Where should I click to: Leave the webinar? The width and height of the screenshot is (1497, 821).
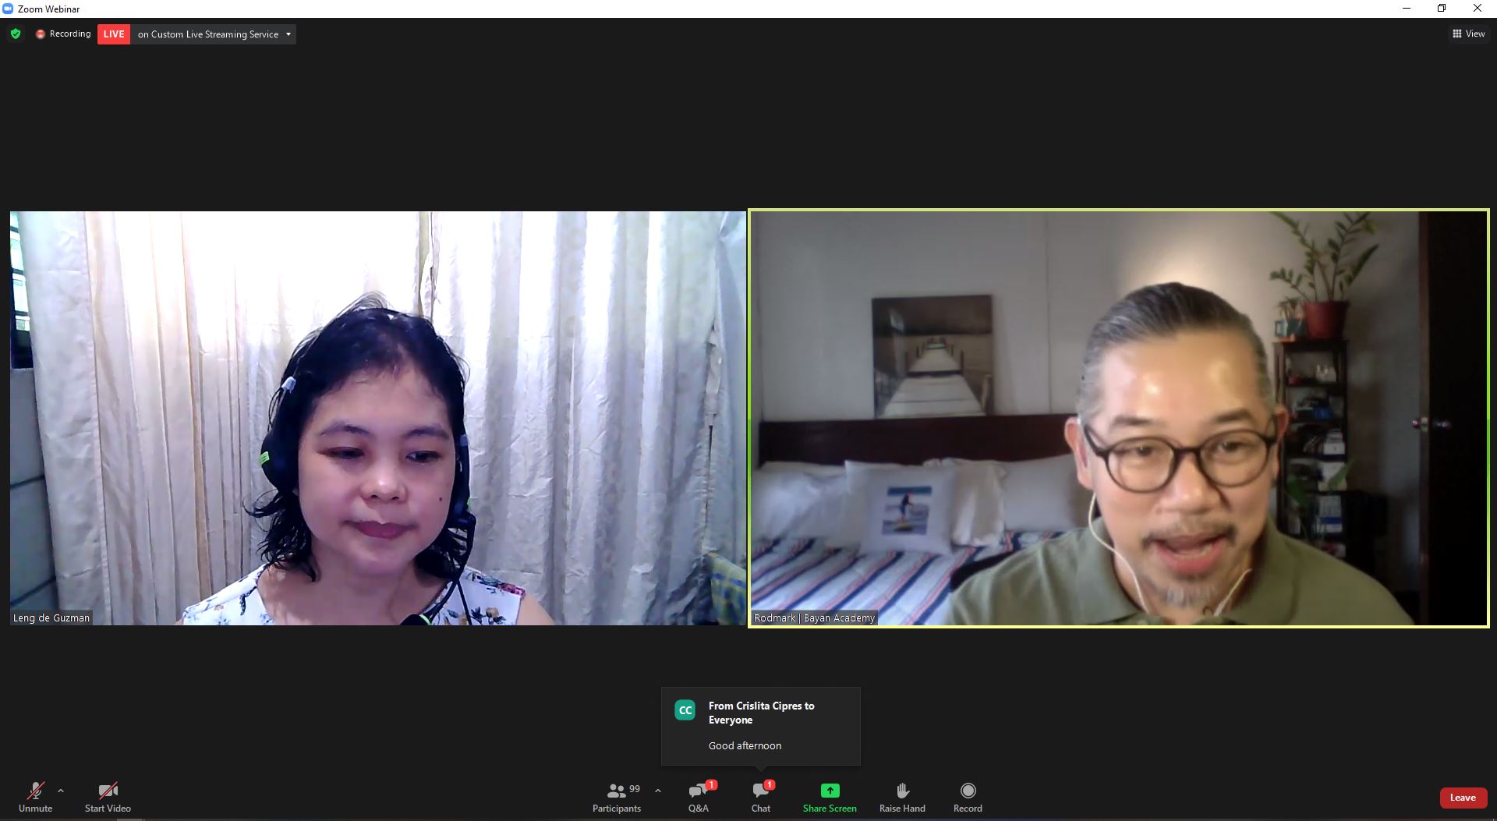1463,798
